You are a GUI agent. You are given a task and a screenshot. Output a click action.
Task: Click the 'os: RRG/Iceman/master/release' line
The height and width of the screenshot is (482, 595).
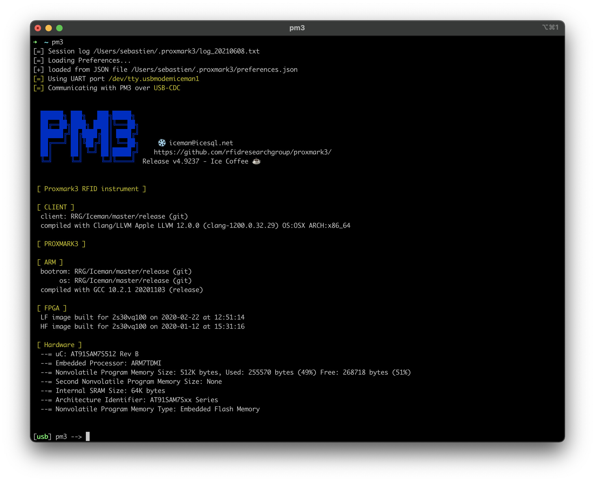click(126, 280)
